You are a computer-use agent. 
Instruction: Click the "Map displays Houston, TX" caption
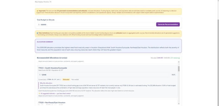point(43,2)
